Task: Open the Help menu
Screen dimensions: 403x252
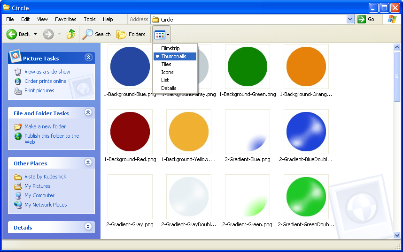Action: coord(108,19)
